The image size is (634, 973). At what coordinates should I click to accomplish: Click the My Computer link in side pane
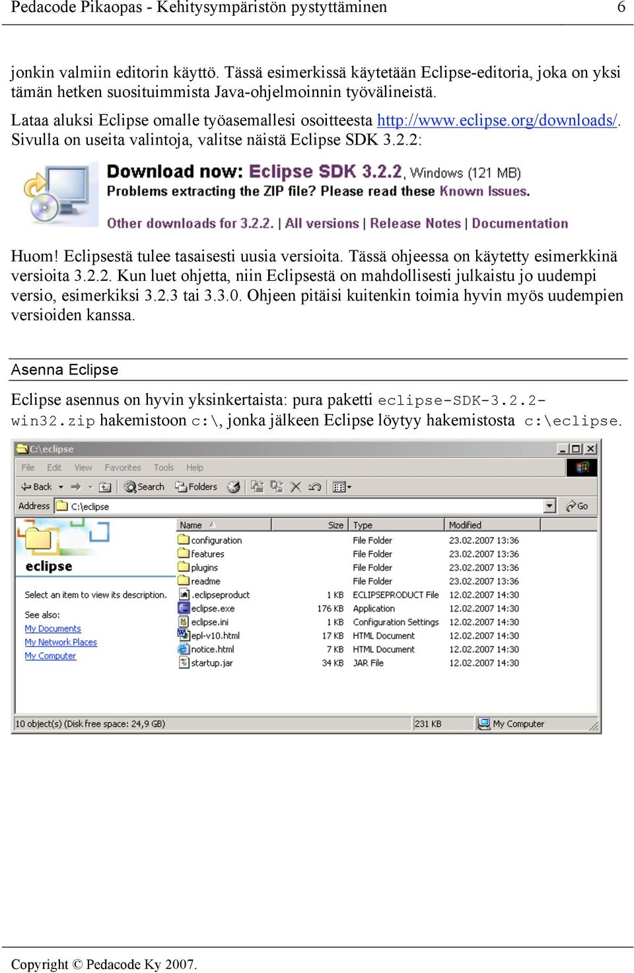(50, 656)
